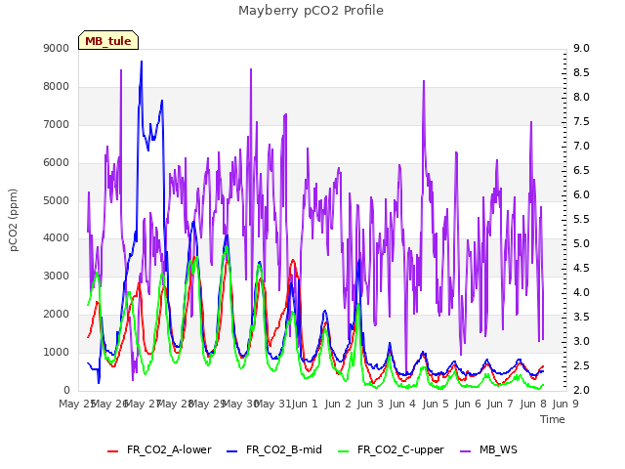This screenshot has height=469, width=625.
Task: Click the 2.5 tick on right axis
Action: pos(581,365)
